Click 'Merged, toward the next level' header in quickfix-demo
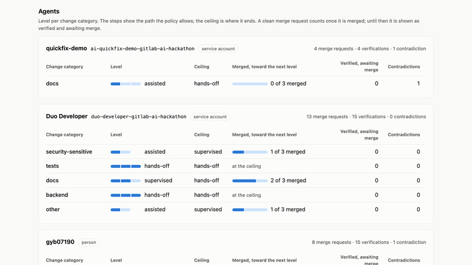Viewport: 472px width, 265px height. (264, 67)
